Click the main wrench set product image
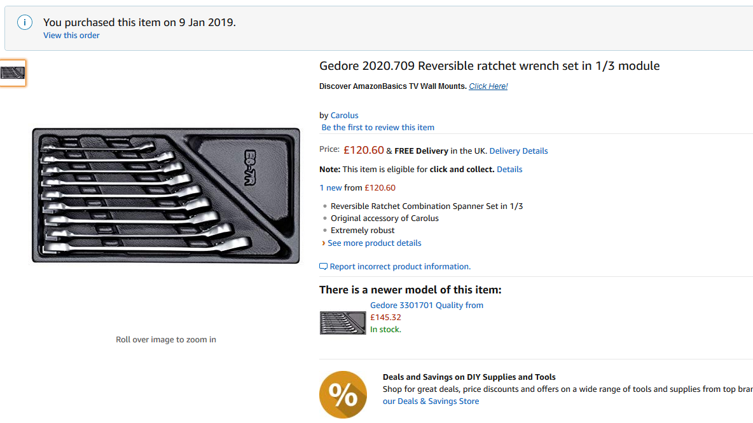This screenshot has height=423, width=753. 166,195
